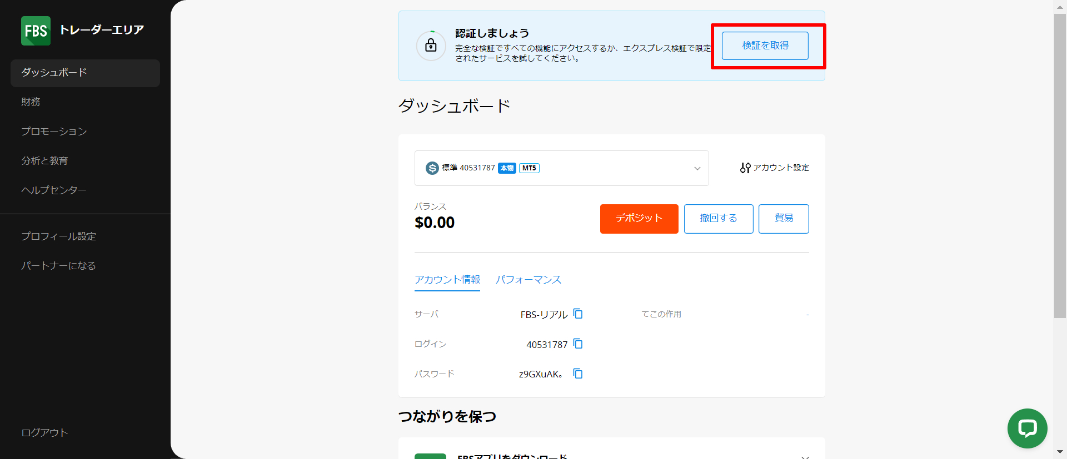This screenshot has height=459, width=1067.
Task: Click the てこの作用 leverage label
Action: pyautogui.click(x=661, y=314)
